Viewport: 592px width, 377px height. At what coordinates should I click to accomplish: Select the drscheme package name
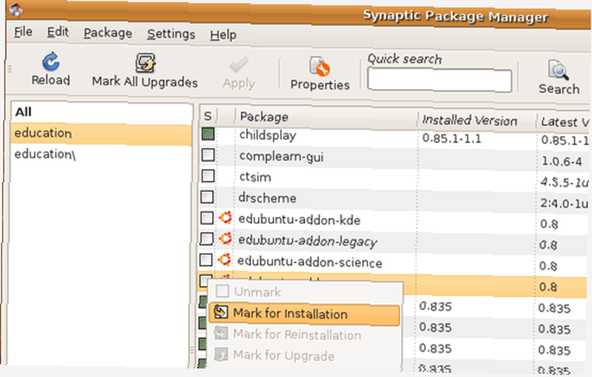[268, 198]
